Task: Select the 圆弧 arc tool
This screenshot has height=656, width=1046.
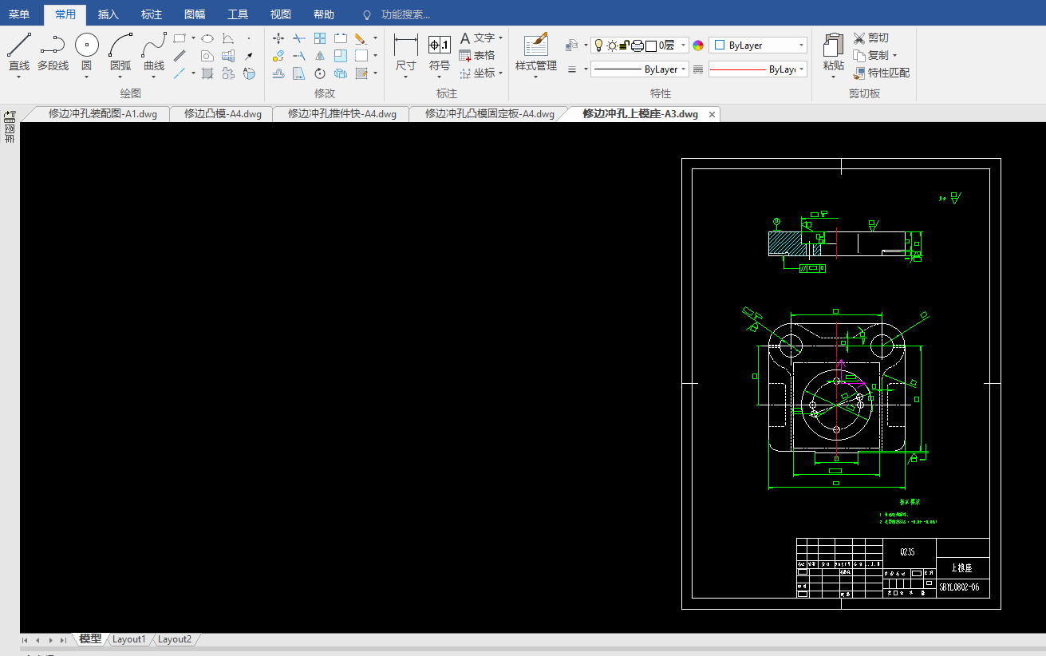Action: pyautogui.click(x=120, y=52)
